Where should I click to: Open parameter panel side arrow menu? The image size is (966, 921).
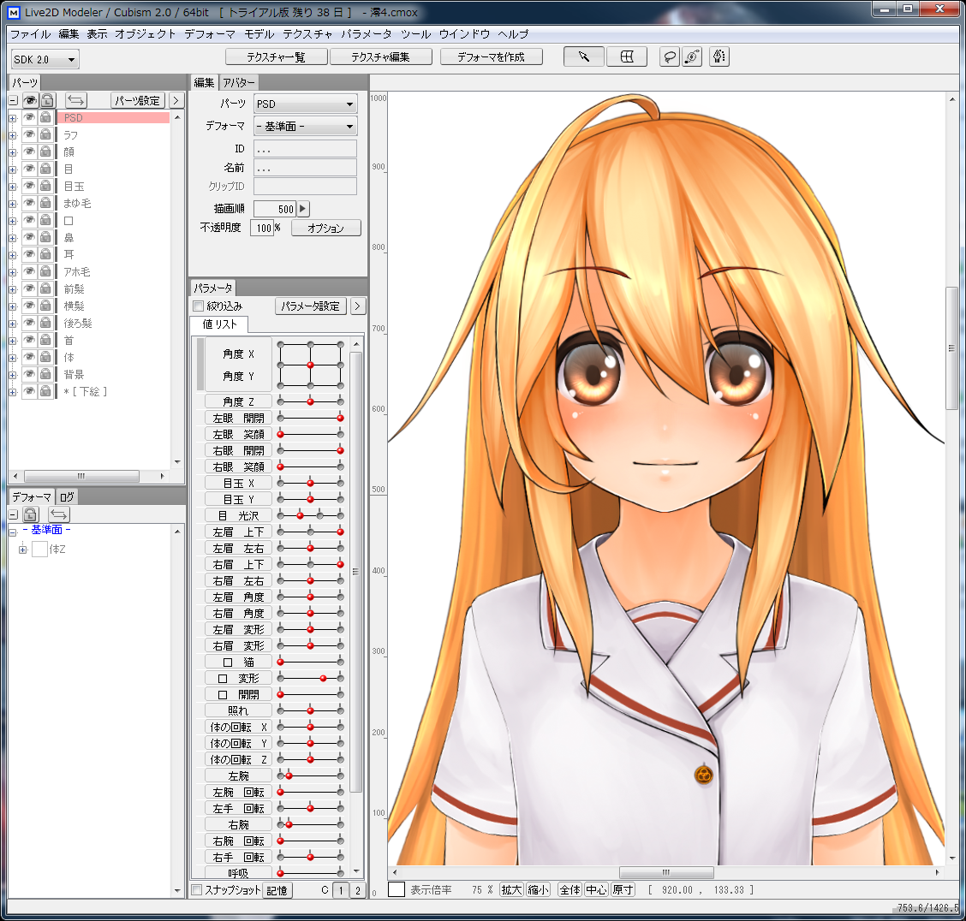pos(357,306)
